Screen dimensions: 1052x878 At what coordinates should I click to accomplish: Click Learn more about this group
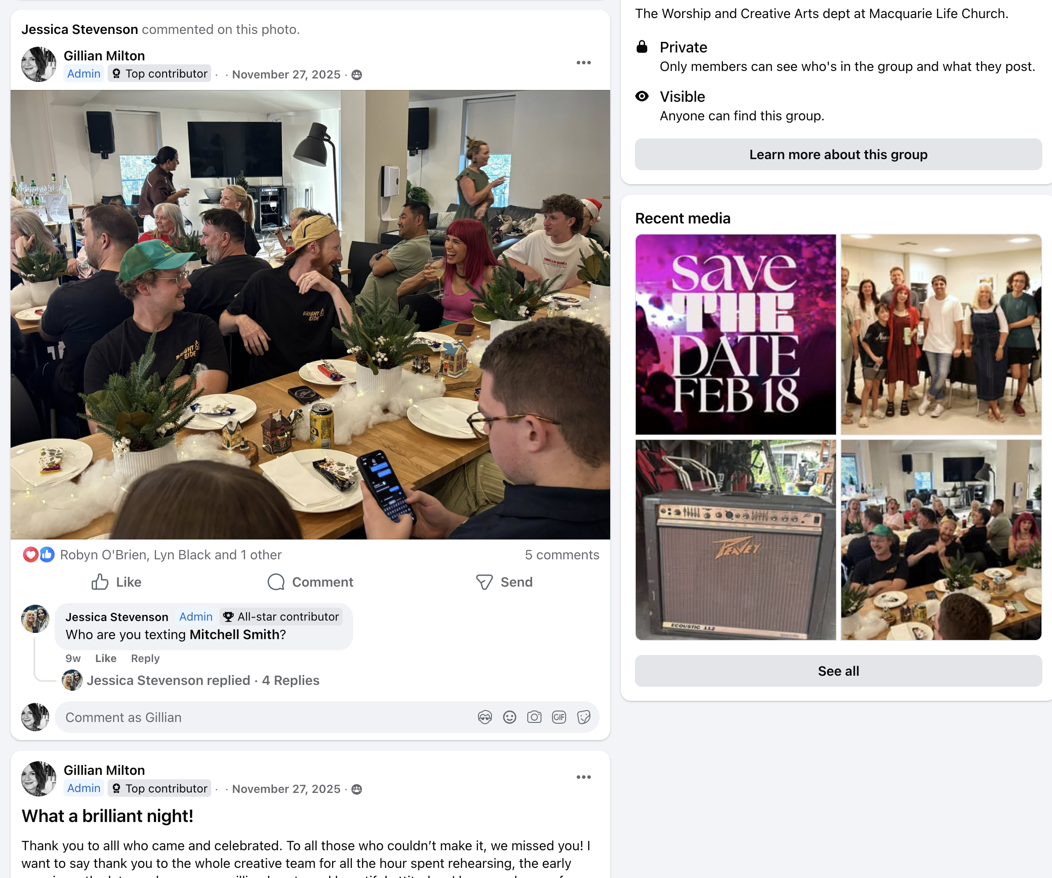pos(838,154)
